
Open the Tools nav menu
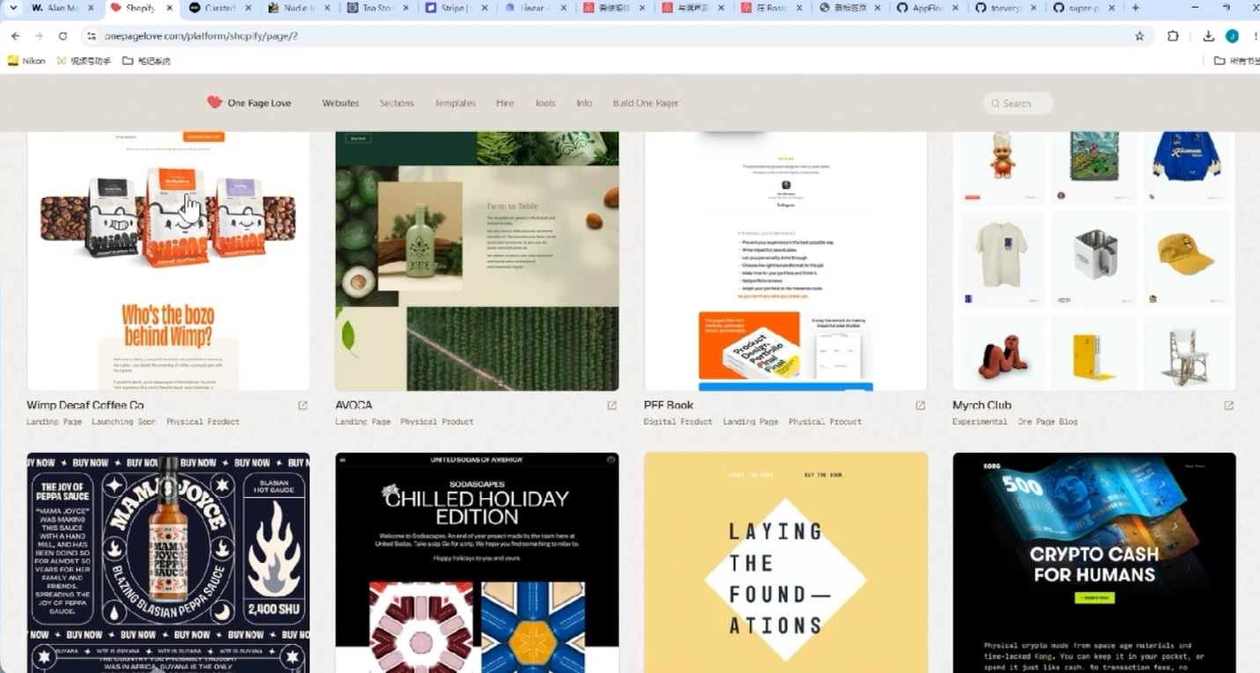(x=545, y=103)
